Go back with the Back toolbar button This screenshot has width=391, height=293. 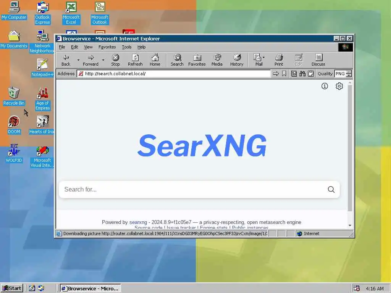pos(66,60)
